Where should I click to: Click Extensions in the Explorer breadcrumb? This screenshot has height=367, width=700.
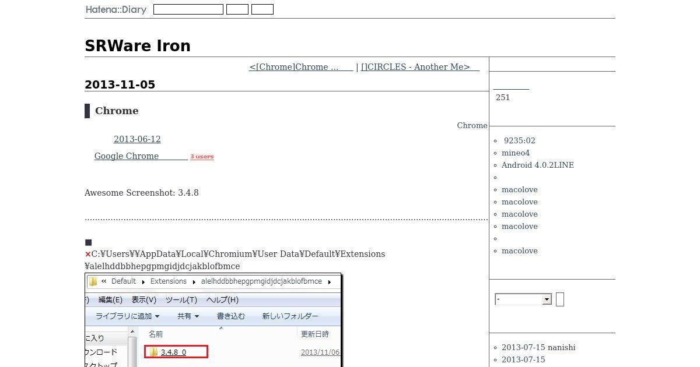(169, 281)
